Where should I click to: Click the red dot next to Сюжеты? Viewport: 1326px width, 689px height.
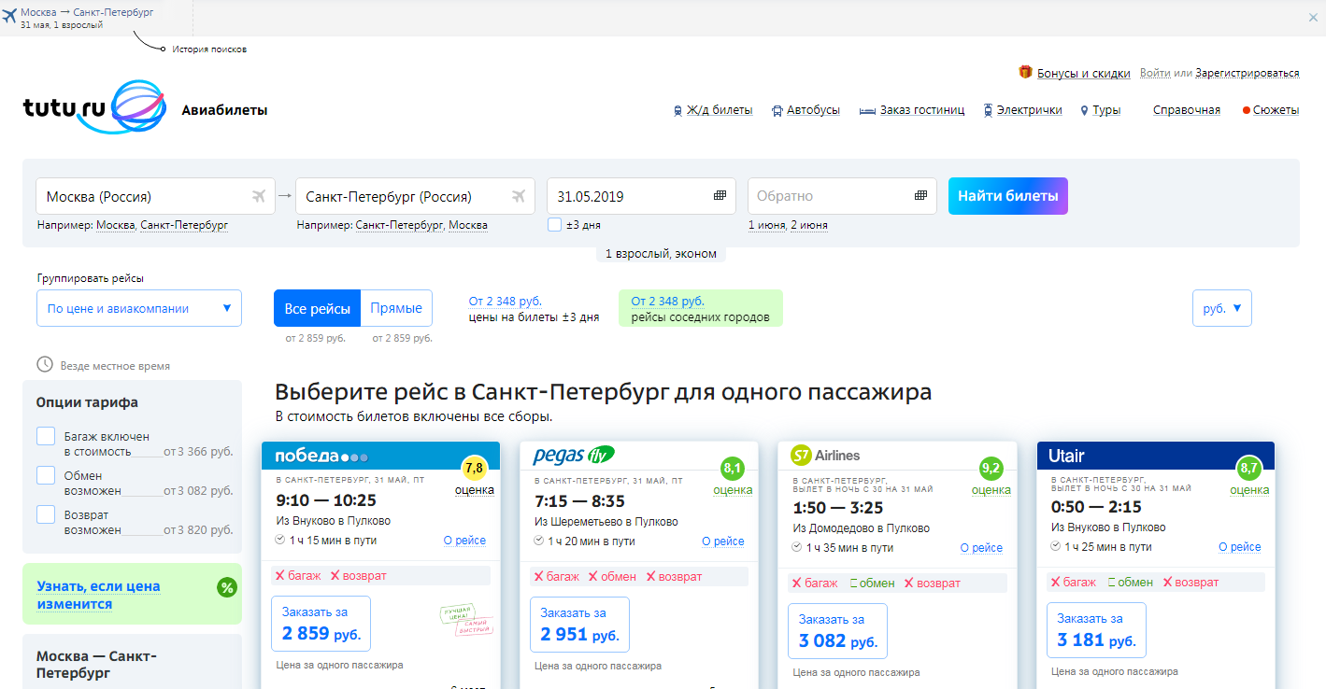pyautogui.click(x=1247, y=110)
